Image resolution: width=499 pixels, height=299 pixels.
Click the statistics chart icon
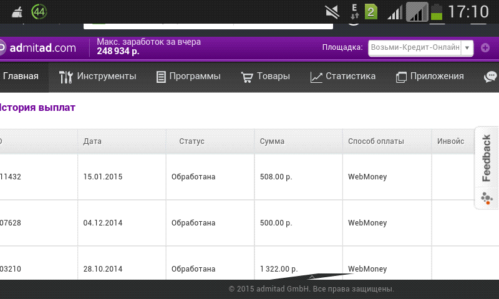[x=316, y=77]
